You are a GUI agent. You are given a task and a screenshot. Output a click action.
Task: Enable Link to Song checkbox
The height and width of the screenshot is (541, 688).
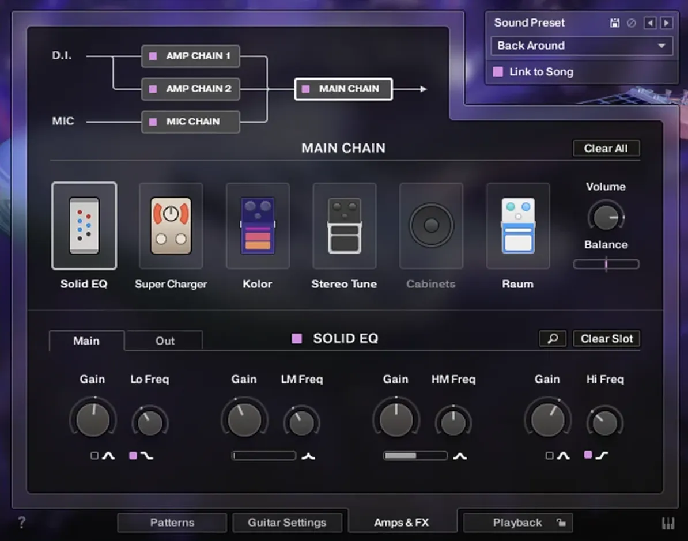(498, 71)
